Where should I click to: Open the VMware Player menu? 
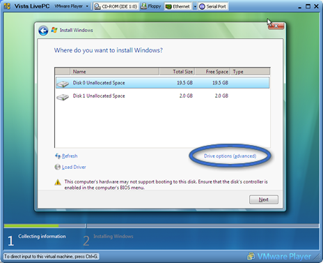(72, 6)
